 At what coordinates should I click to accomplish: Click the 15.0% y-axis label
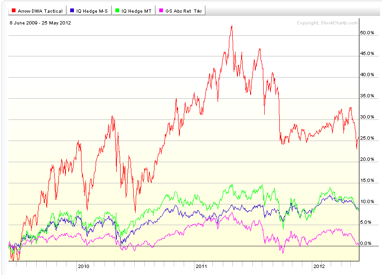click(367, 181)
